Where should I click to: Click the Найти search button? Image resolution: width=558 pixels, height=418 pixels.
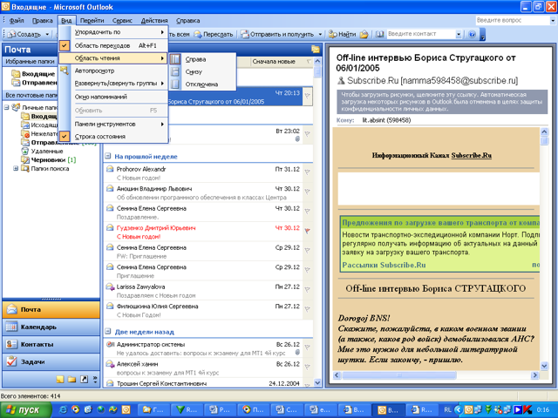(343, 34)
